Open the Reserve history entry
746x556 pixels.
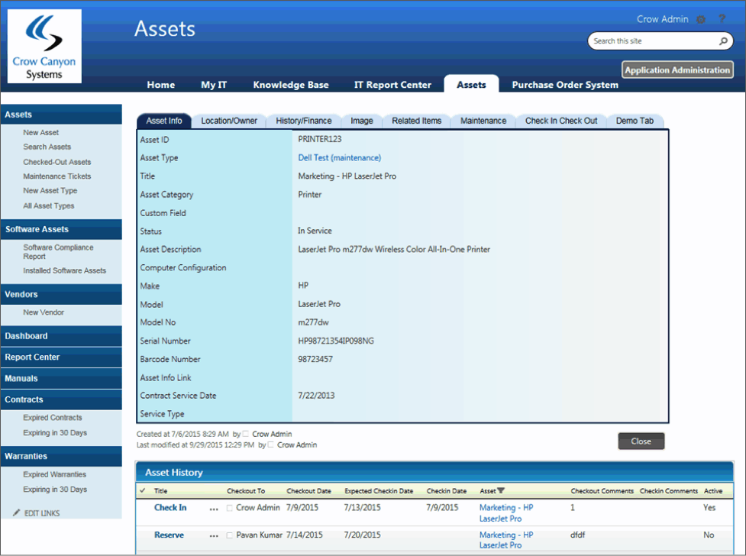click(169, 535)
